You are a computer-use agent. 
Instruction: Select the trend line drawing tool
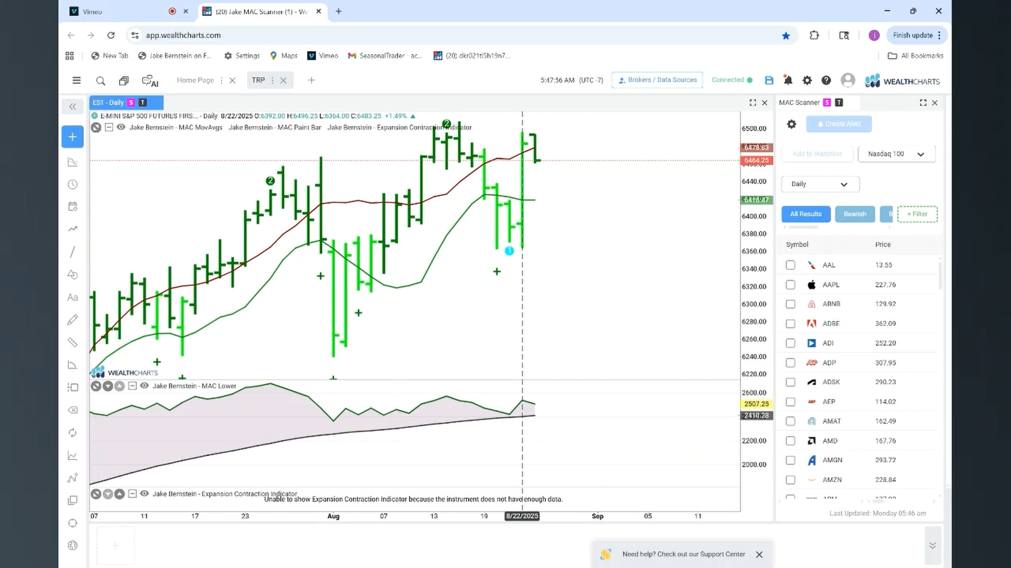[x=73, y=252]
